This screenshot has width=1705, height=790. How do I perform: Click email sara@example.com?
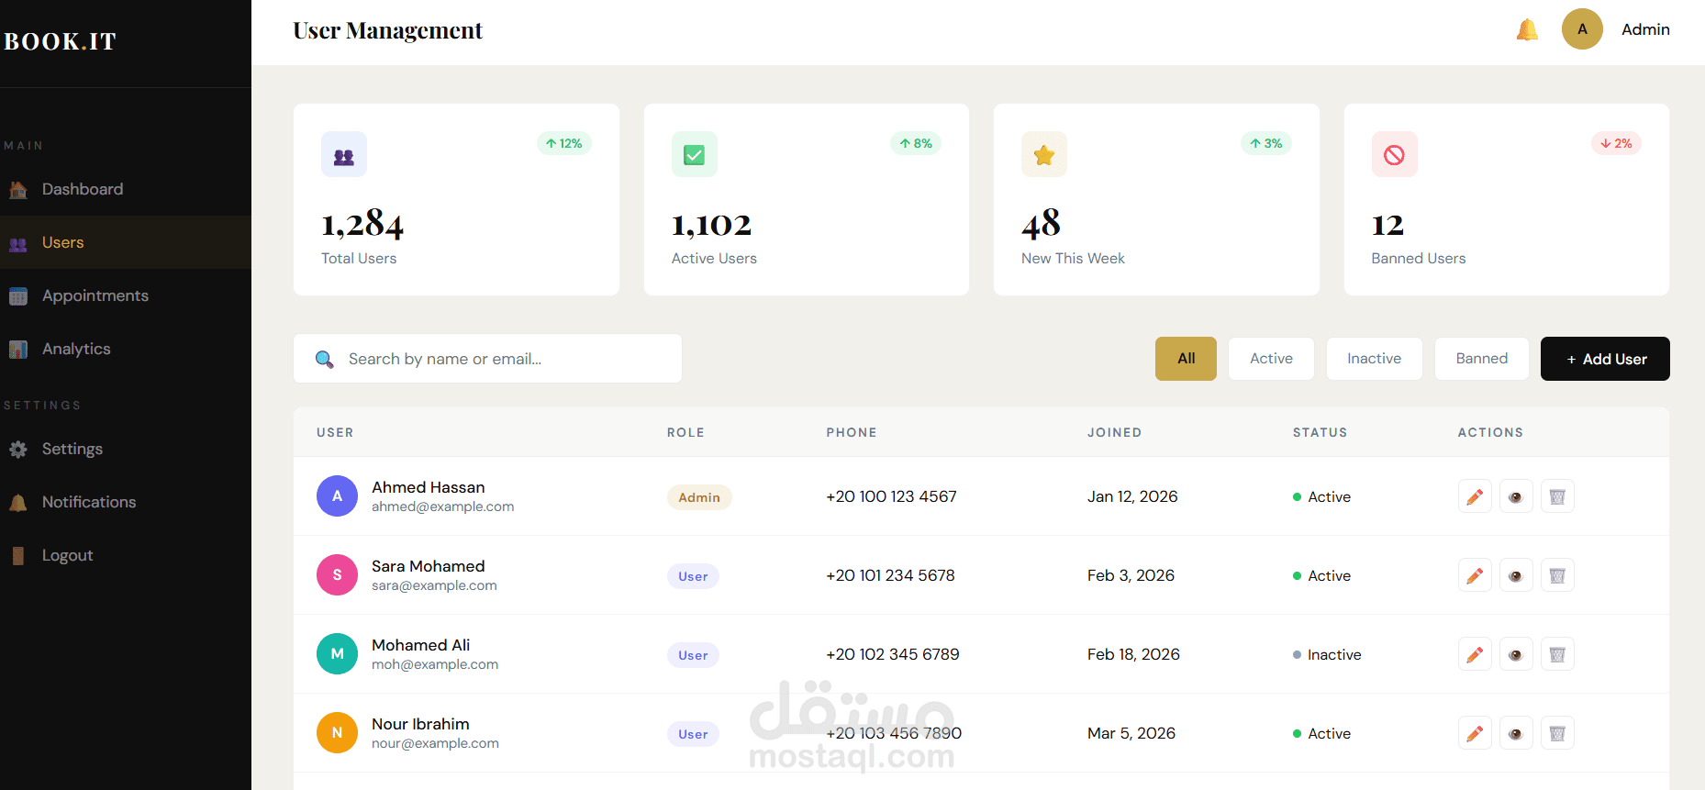[x=434, y=585]
